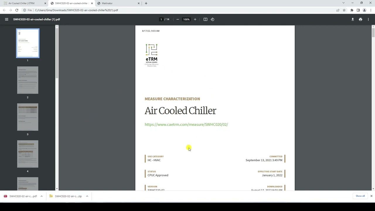This screenshot has height=211, width=375.
Task: Switch to Air Cooled Chiller eTRM tab
Action: pyautogui.click(x=24, y=3)
